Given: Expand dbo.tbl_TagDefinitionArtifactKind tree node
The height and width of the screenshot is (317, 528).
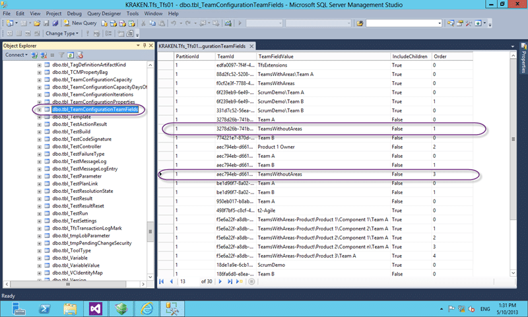Looking at the screenshot, I should 40,65.
